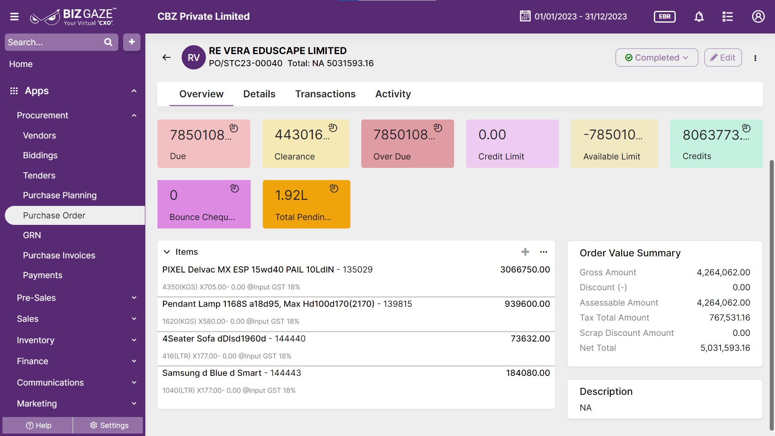Viewport: 775px width, 436px height.
Task: Go to Home in sidebar
Action: [x=21, y=64]
